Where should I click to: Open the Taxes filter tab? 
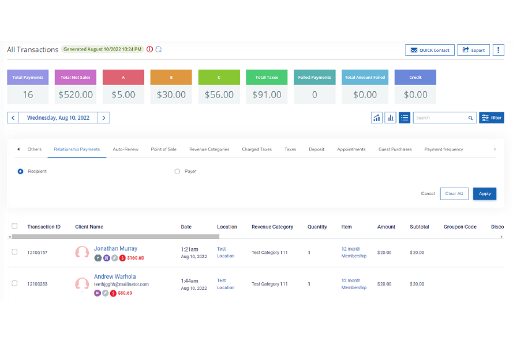290,149
